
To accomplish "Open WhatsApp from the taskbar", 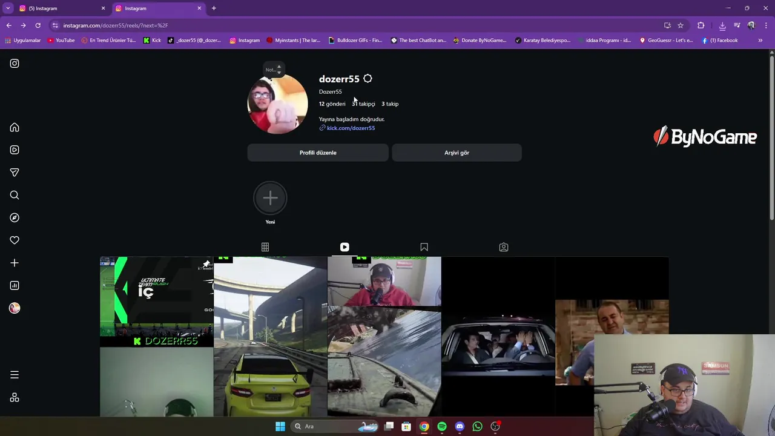I will [477, 426].
